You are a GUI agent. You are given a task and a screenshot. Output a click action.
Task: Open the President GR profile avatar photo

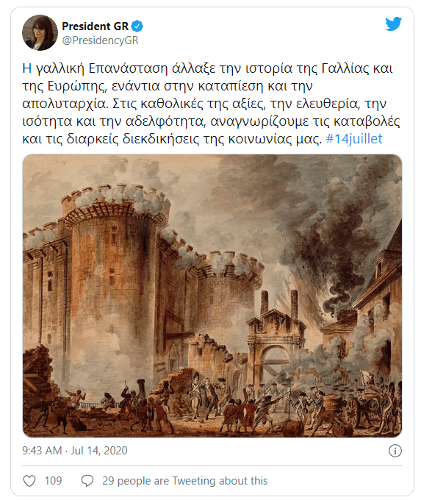pos(40,32)
